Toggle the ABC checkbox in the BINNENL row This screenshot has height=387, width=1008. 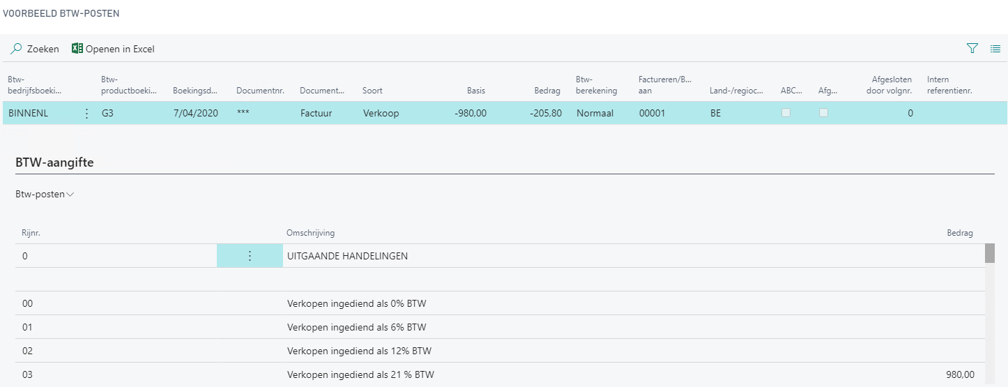coord(786,113)
